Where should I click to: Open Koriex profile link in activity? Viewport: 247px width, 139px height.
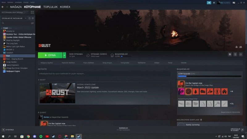coord(46,117)
